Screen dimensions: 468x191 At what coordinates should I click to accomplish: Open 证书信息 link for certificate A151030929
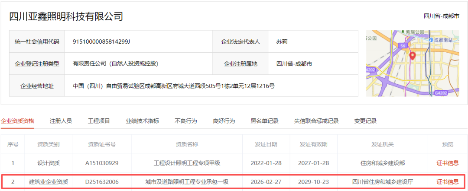tap(447, 163)
